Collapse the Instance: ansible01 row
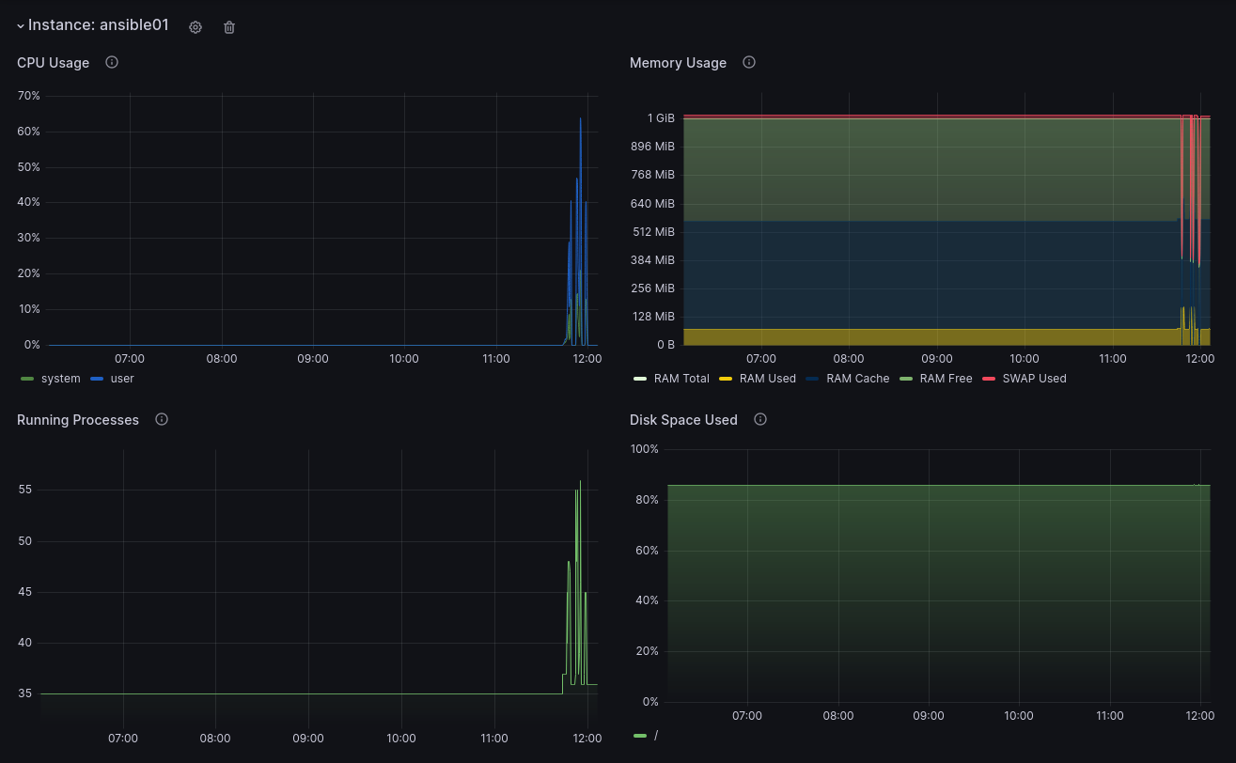Screen dimensions: 1236x763 [20, 25]
